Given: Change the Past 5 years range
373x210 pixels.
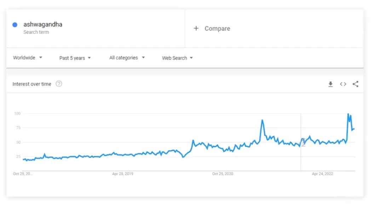Looking at the screenshot, I should (x=75, y=58).
